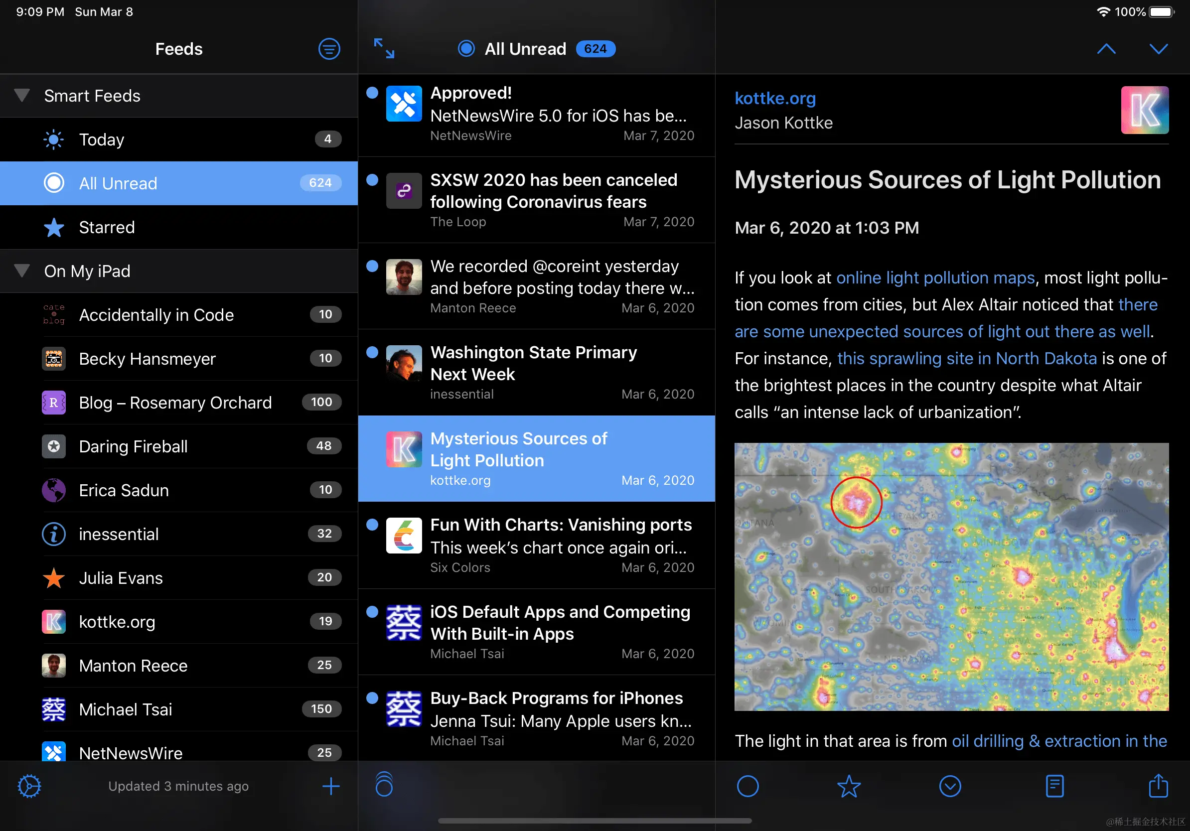Screen dimensions: 1190x831
Task: Jump to next unread article icon
Action: 950,786
